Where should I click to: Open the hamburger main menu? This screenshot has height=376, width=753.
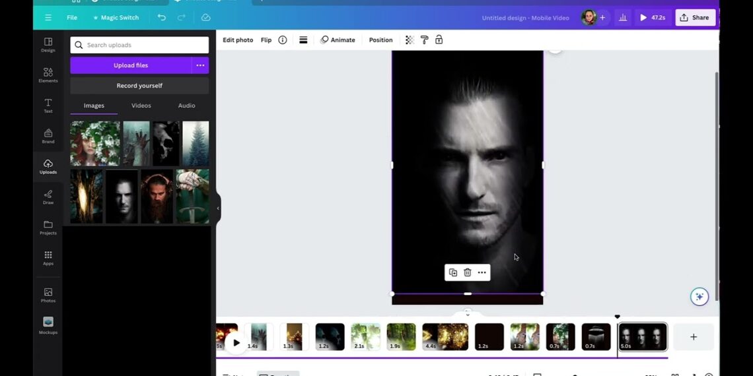(x=48, y=18)
